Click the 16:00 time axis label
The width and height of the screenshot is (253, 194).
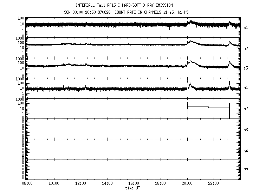[x=134, y=183]
